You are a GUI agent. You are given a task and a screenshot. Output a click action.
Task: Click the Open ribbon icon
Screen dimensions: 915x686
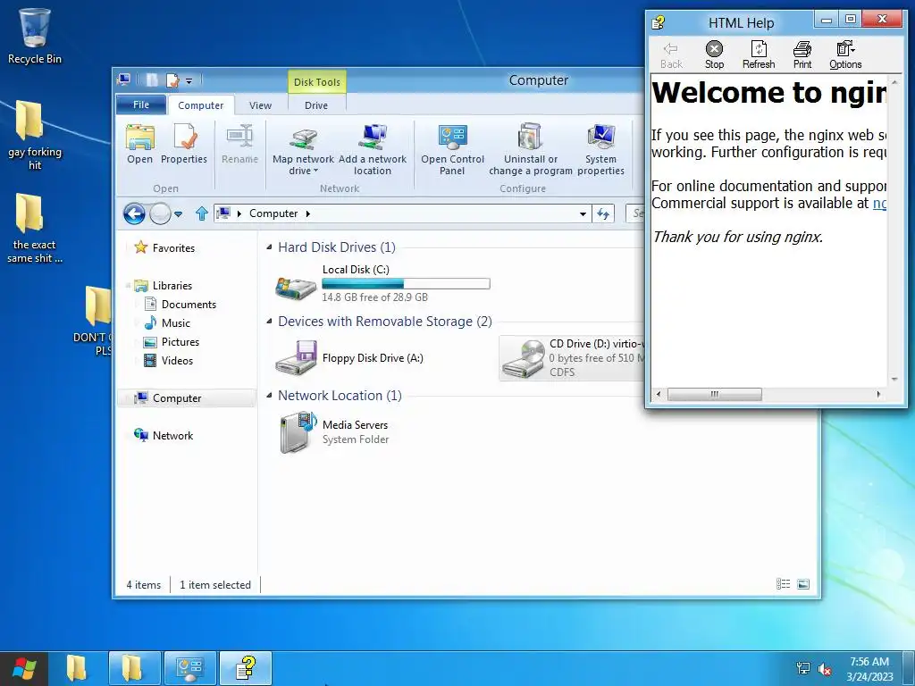pyautogui.click(x=140, y=144)
